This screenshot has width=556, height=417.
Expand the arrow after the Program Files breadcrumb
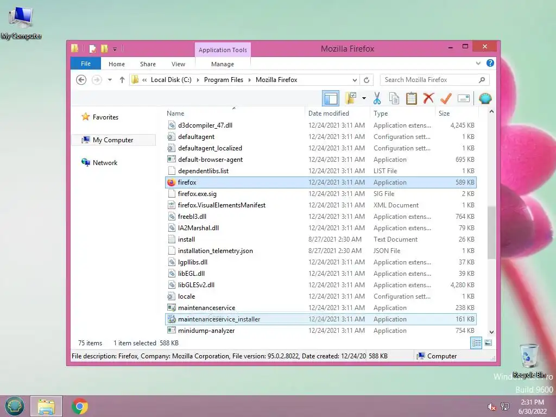click(250, 80)
